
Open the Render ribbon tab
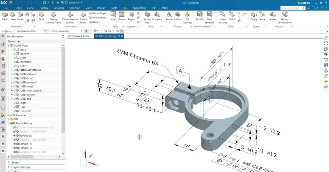[x=101, y=8]
